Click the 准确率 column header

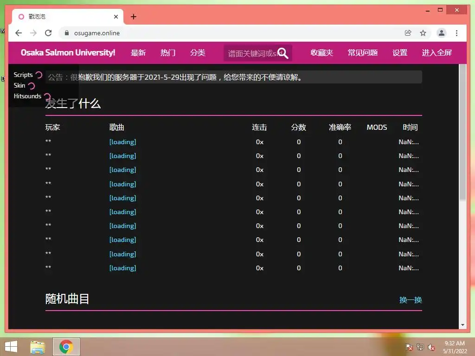point(340,127)
